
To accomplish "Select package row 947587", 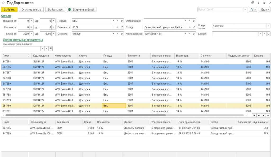I will (136, 72).
